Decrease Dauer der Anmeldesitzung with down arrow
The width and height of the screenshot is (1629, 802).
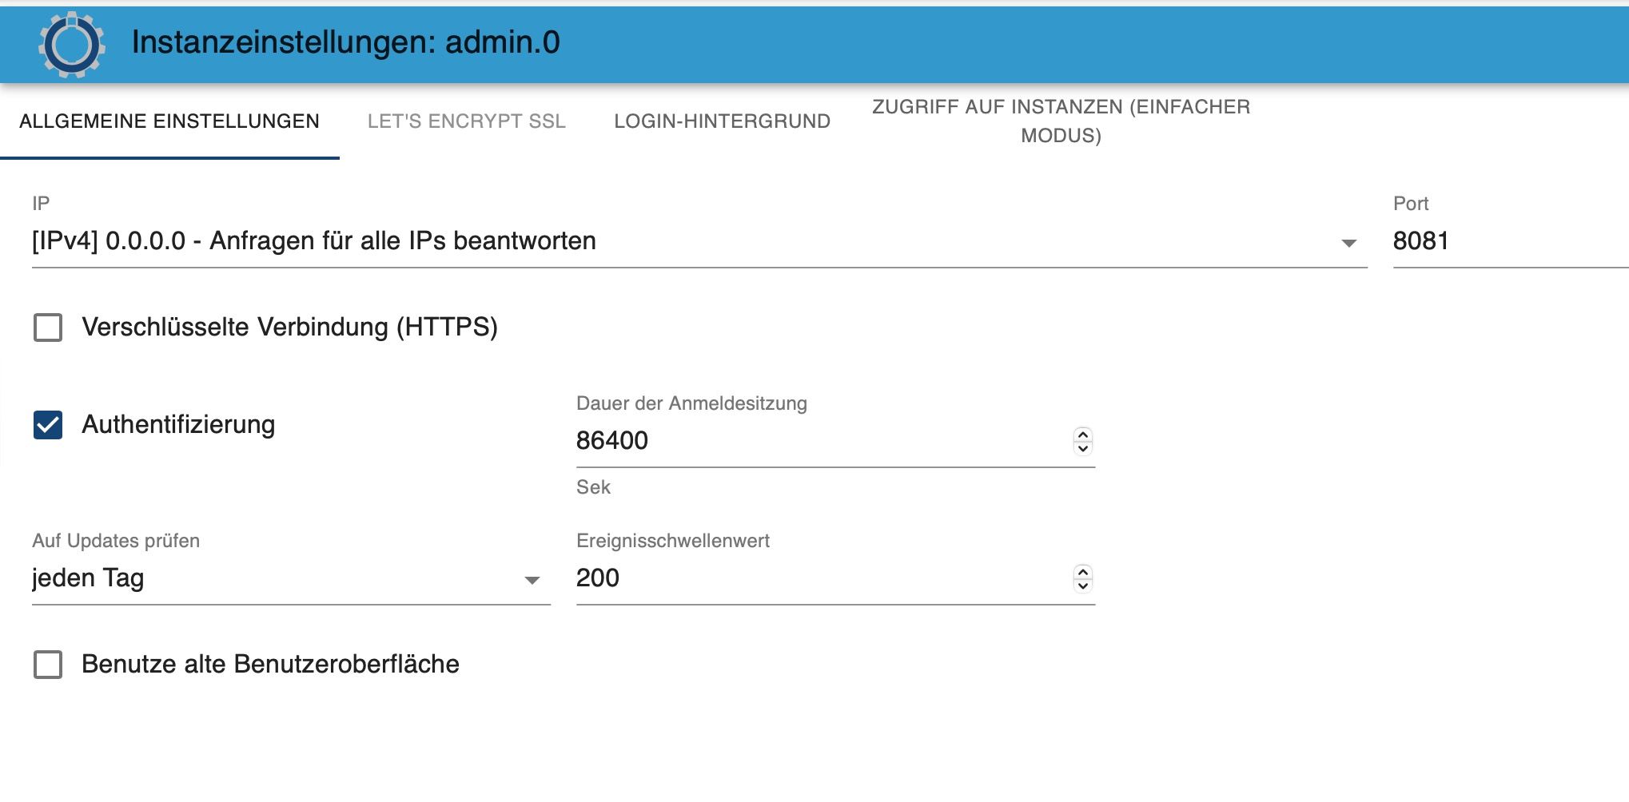tap(1083, 448)
